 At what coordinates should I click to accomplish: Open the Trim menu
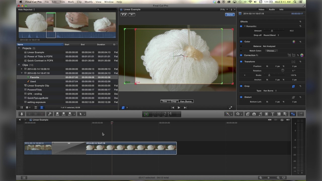pyautogui.click(x=62, y=2)
